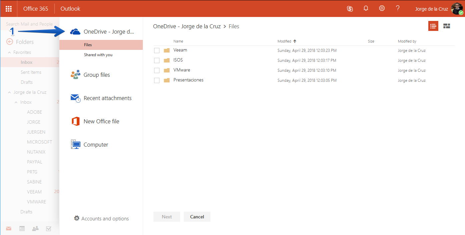465x235 pixels.
Task: Select Shared with you
Action: [98, 55]
